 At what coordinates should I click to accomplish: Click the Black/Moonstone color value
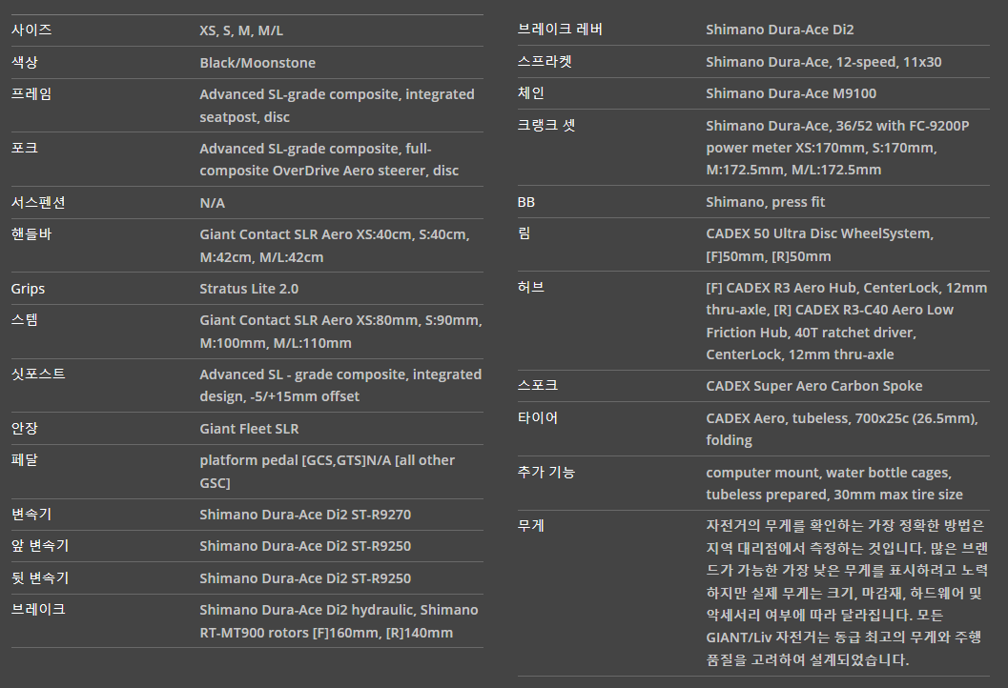point(257,63)
